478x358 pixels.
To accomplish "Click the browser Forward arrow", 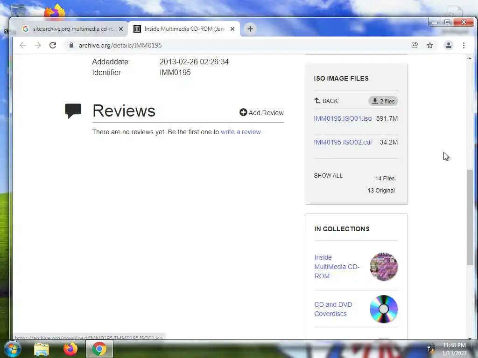I will pyautogui.click(x=37, y=45).
